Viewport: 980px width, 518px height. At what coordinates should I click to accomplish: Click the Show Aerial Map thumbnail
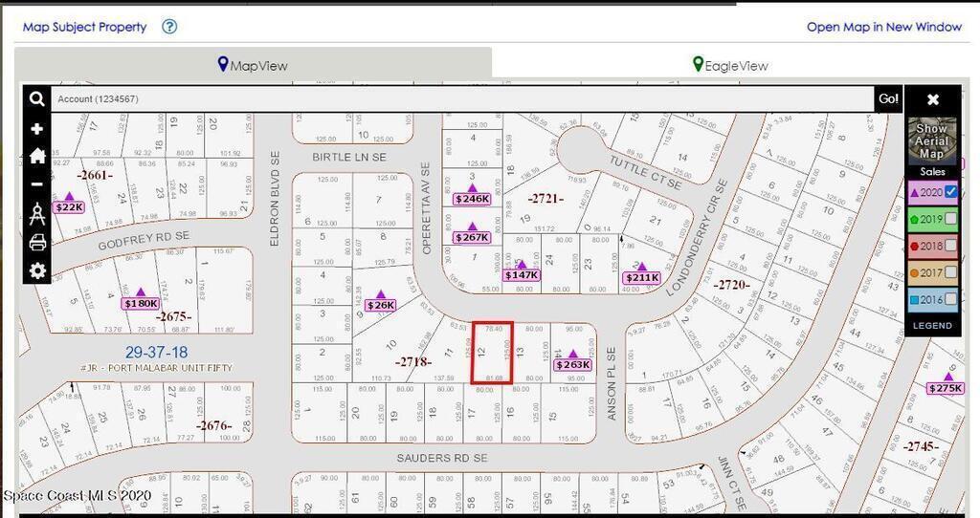tap(931, 140)
